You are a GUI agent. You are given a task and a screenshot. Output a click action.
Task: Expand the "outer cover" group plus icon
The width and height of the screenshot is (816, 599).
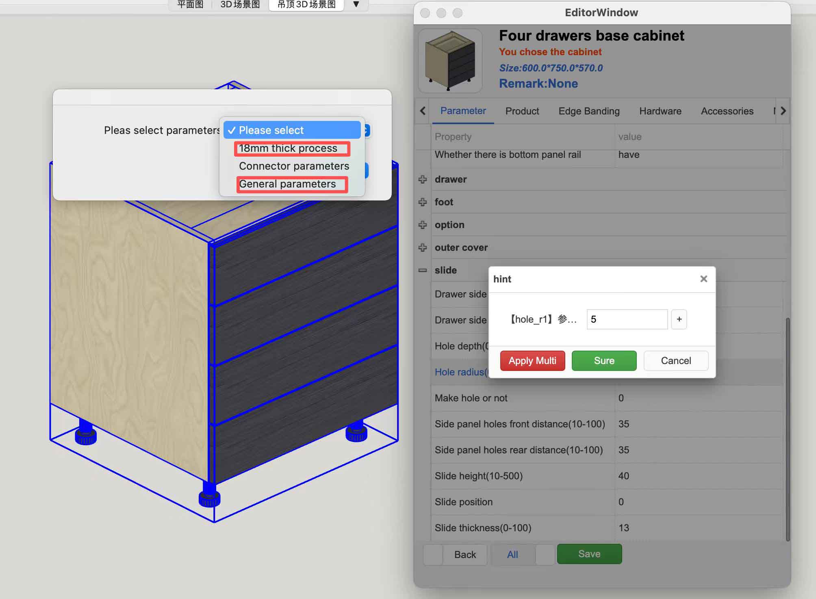point(423,248)
